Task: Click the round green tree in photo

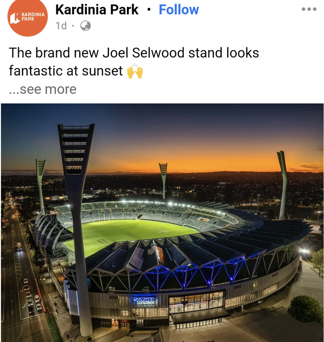Action: click(306, 309)
